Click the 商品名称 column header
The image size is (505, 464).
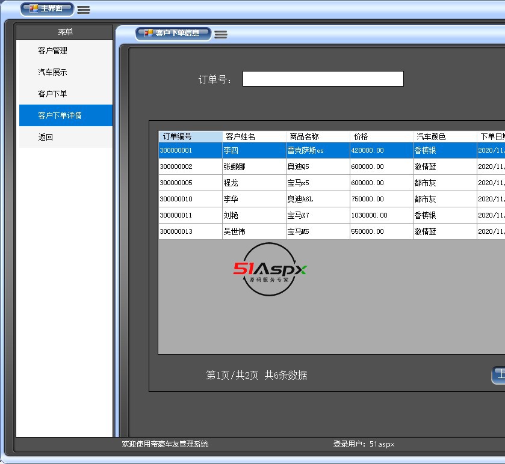[x=318, y=136]
